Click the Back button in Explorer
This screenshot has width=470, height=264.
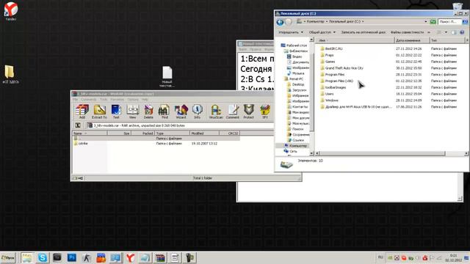[280, 22]
